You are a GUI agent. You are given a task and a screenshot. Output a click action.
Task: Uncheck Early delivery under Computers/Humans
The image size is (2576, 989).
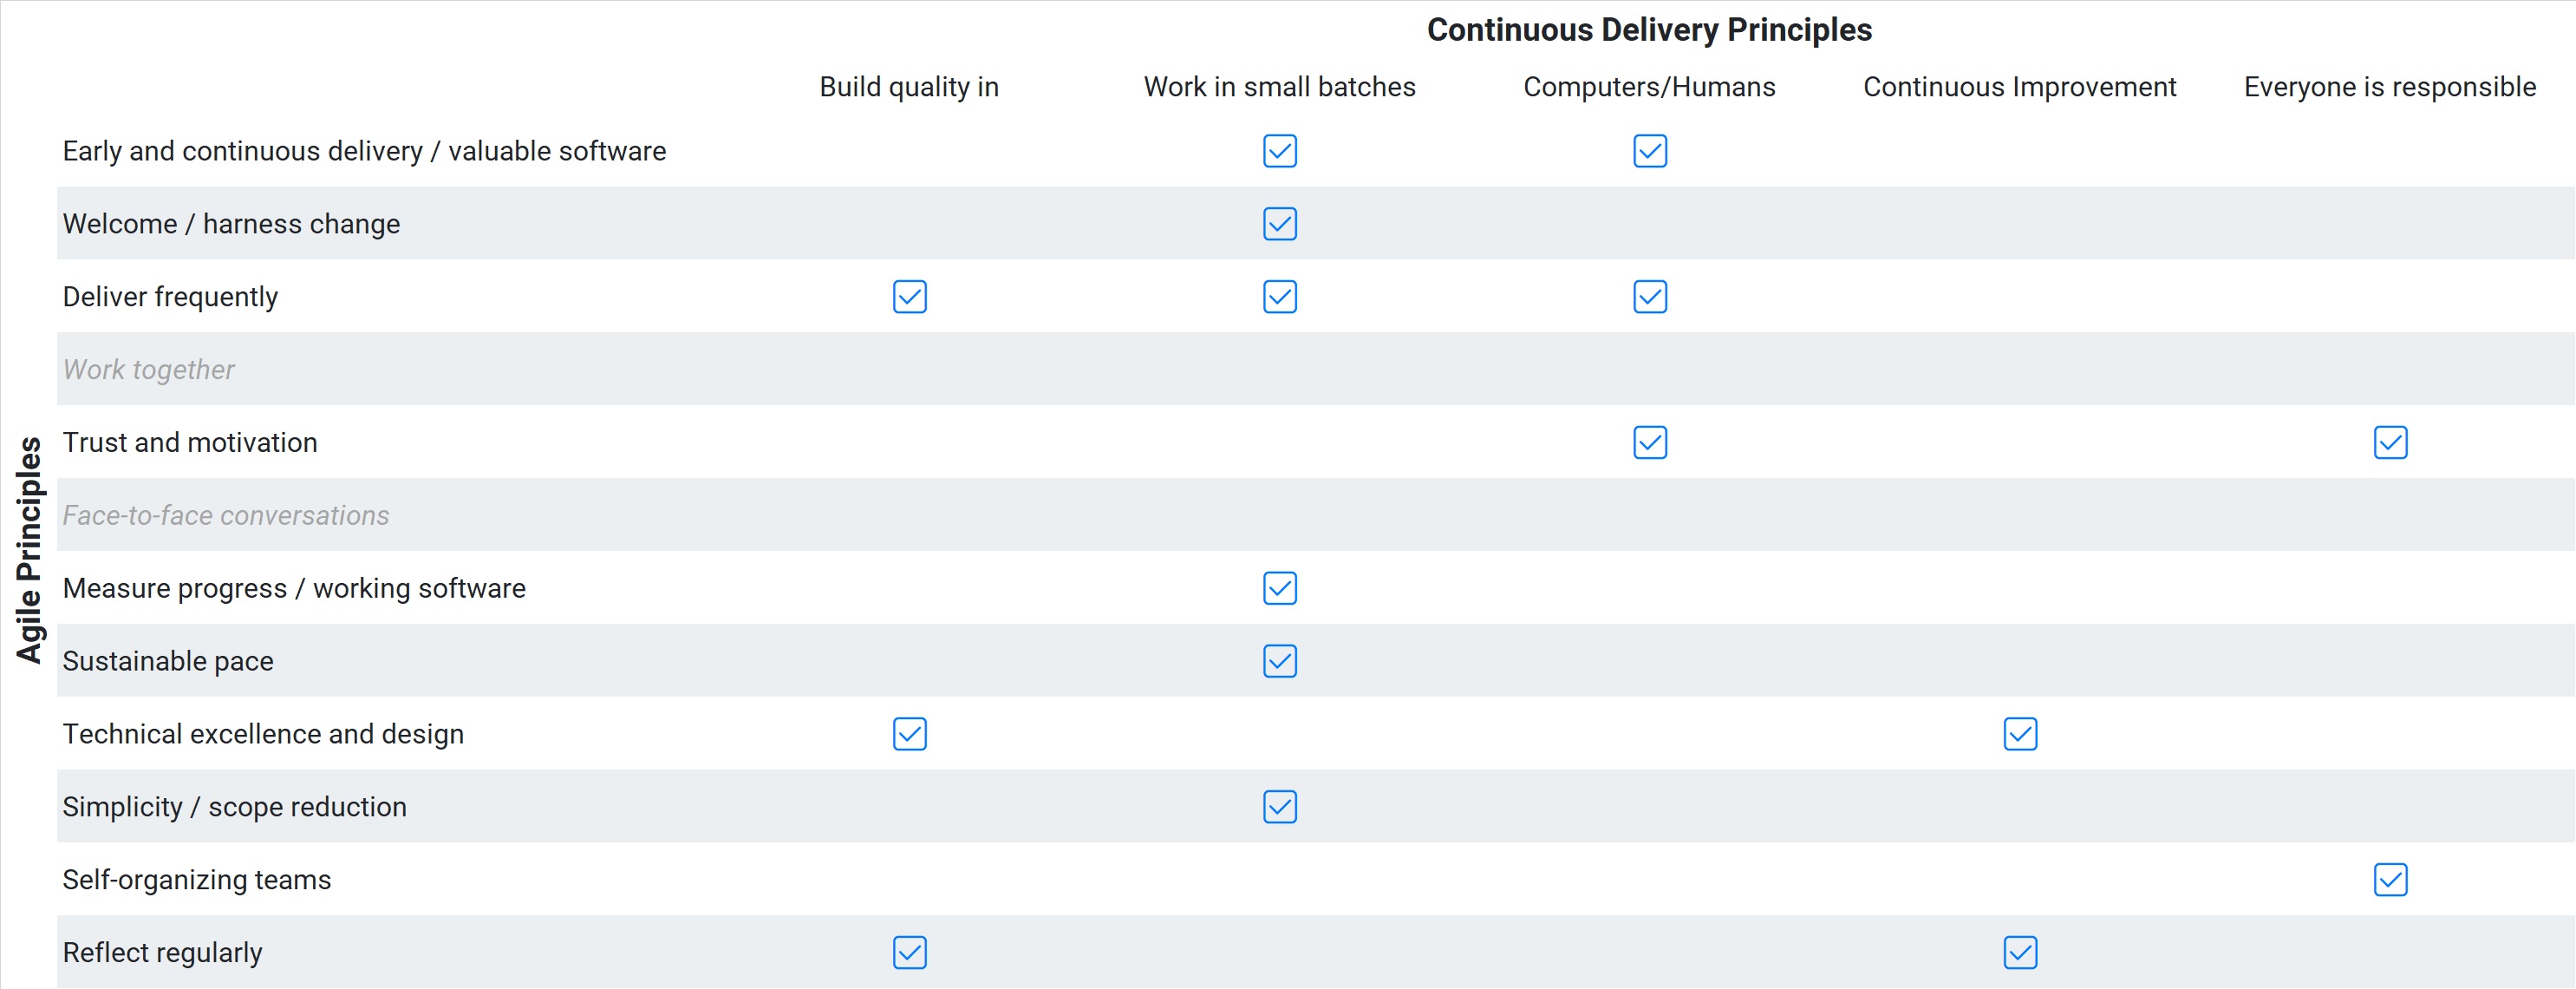1650,151
